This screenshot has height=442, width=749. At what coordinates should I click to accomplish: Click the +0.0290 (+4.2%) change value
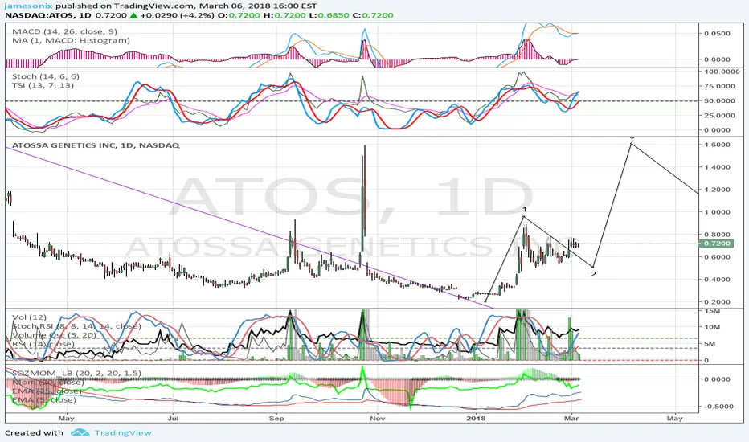click(177, 15)
